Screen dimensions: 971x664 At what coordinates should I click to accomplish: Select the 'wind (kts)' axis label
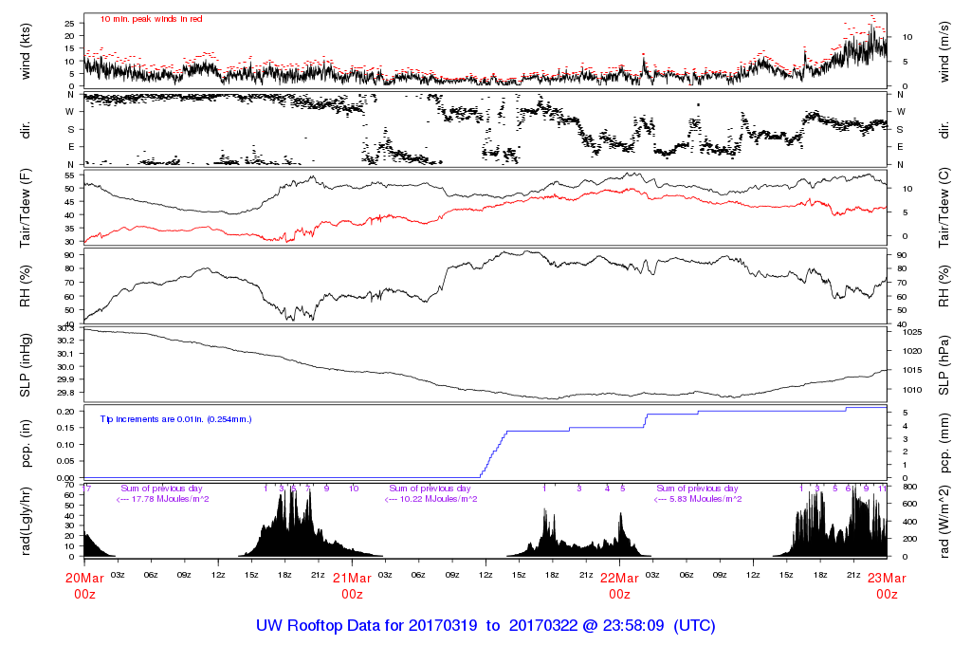click(x=26, y=51)
